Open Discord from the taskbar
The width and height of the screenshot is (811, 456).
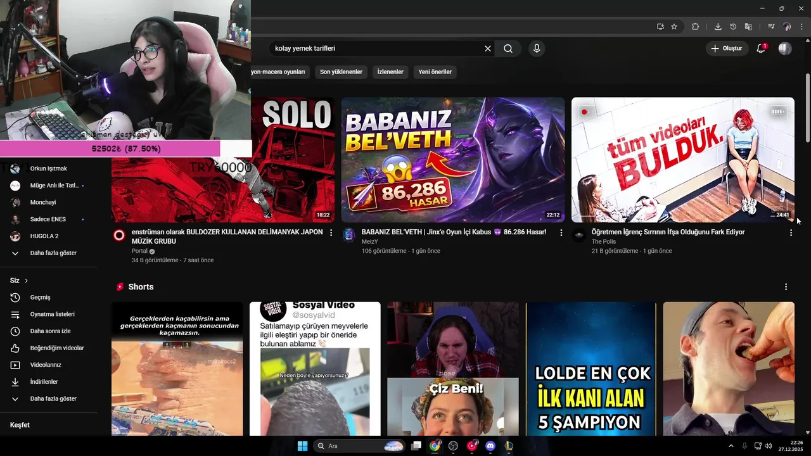pos(490,446)
